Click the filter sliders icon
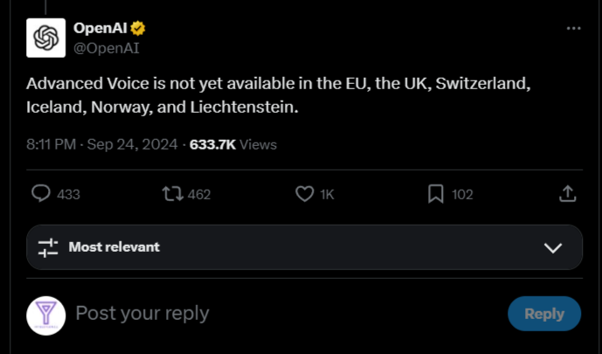 (x=48, y=247)
